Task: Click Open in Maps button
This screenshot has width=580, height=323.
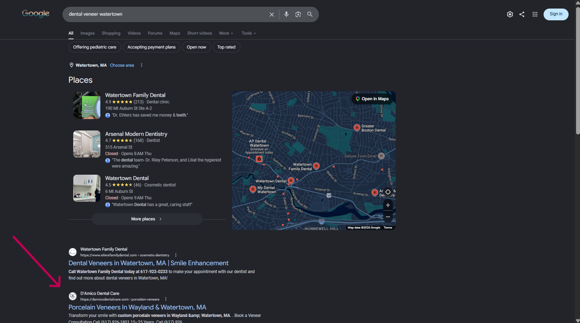Action: [372, 99]
